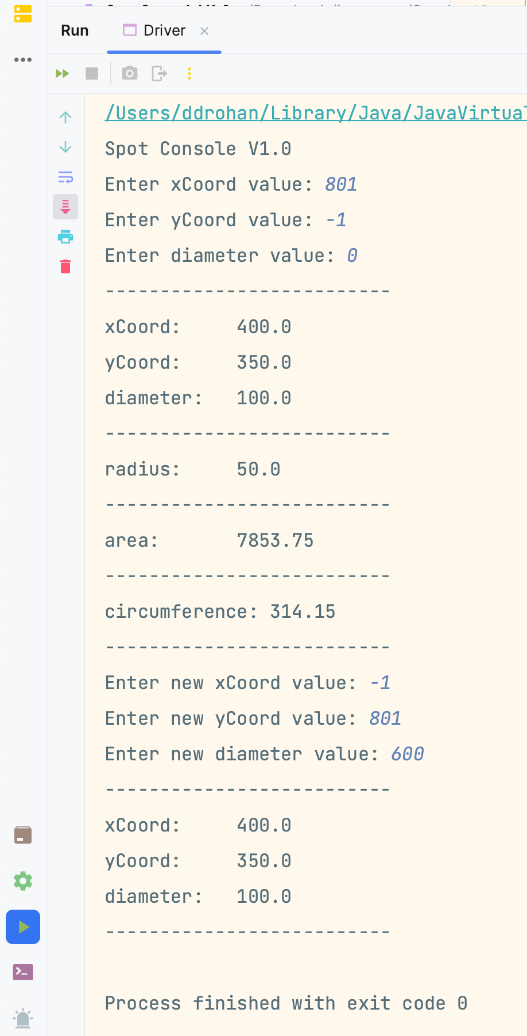Viewport: 527px width, 1036px height.
Task: Print the console output
Action: [x=65, y=237]
